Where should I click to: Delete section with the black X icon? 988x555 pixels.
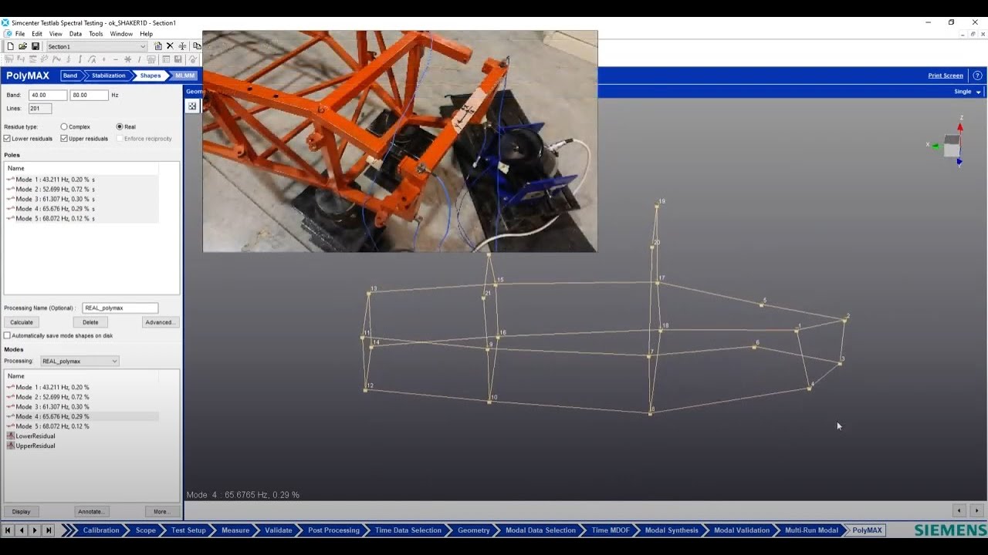tap(170, 46)
